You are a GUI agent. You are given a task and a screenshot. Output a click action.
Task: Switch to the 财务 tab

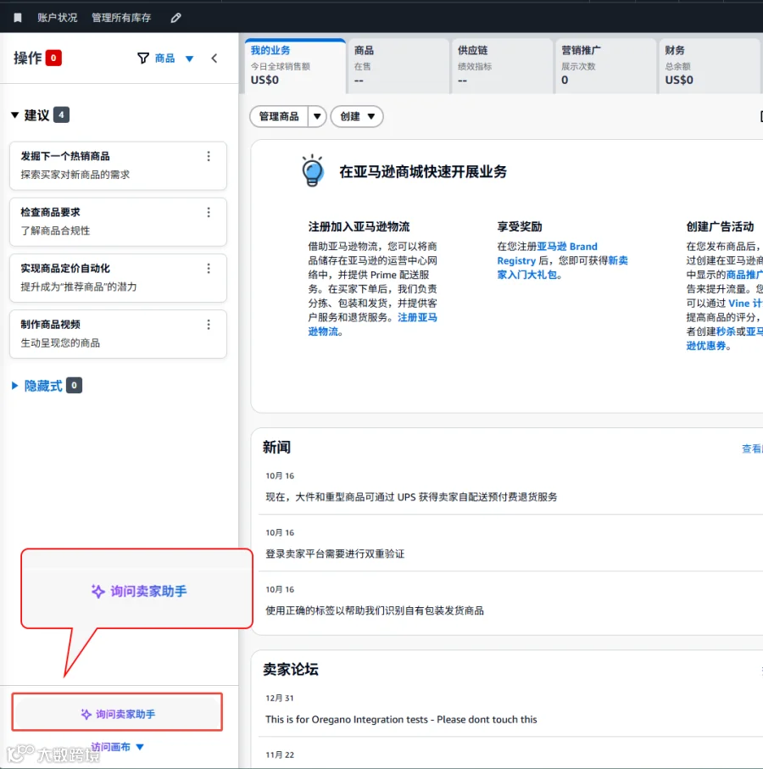(x=710, y=66)
